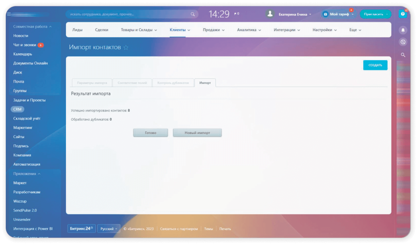Screen dimensions: 418x245
Task: Click the Пригласить button
Action: [x=376, y=14]
